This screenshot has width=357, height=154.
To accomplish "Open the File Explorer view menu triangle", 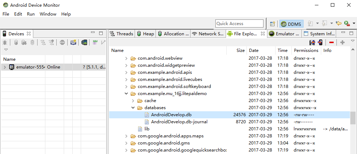I will [x=353, y=41].
